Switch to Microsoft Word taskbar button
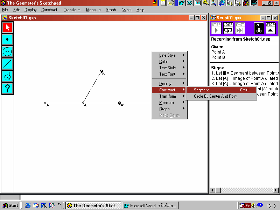The height and width of the screenshot is (210, 280). point(150,206)
